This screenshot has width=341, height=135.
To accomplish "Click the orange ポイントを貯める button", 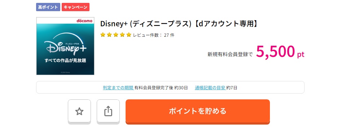I will click(x=198, y=111).
